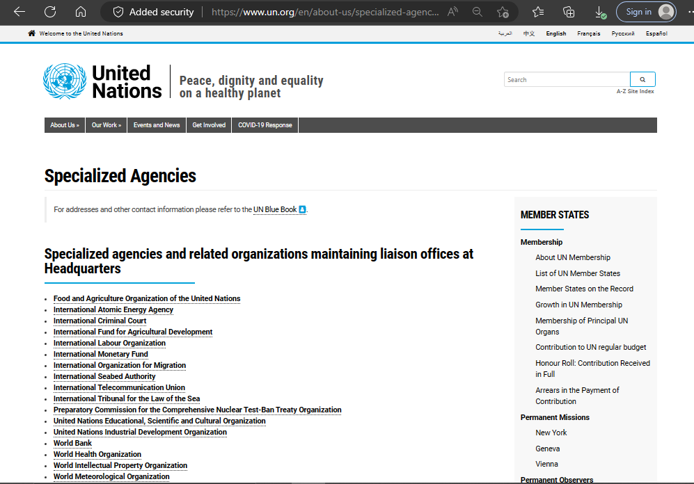This screenshot has width=694, height=484.
Task: Reload the page with refresh icon
Action: 50,12
